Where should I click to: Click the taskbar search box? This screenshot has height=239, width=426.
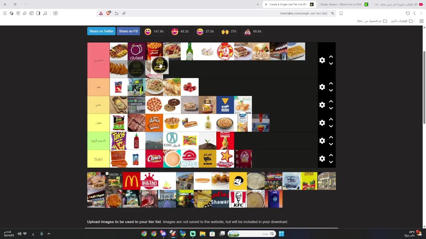point(252,234)
